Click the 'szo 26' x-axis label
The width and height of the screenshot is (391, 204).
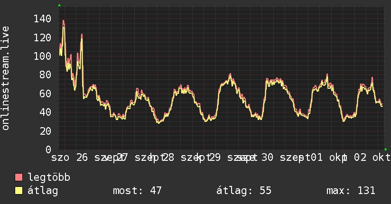point(70,158)
